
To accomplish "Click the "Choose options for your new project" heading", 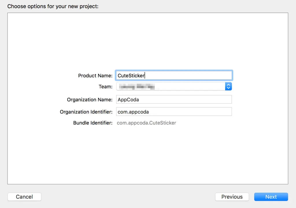I will (53, 6).
